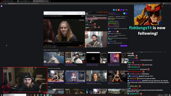Share the clip on Facebook
171x96 pixels.
(x=116, y=10)
